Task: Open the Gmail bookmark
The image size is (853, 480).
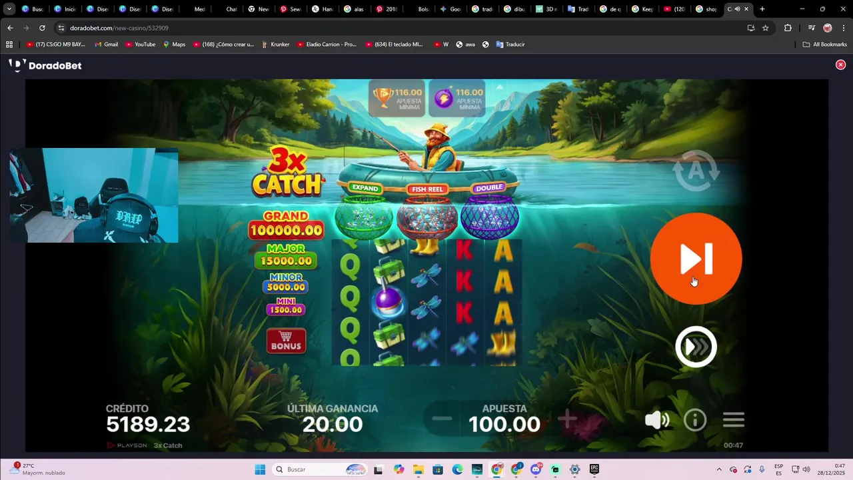Action: click(107, 45)
